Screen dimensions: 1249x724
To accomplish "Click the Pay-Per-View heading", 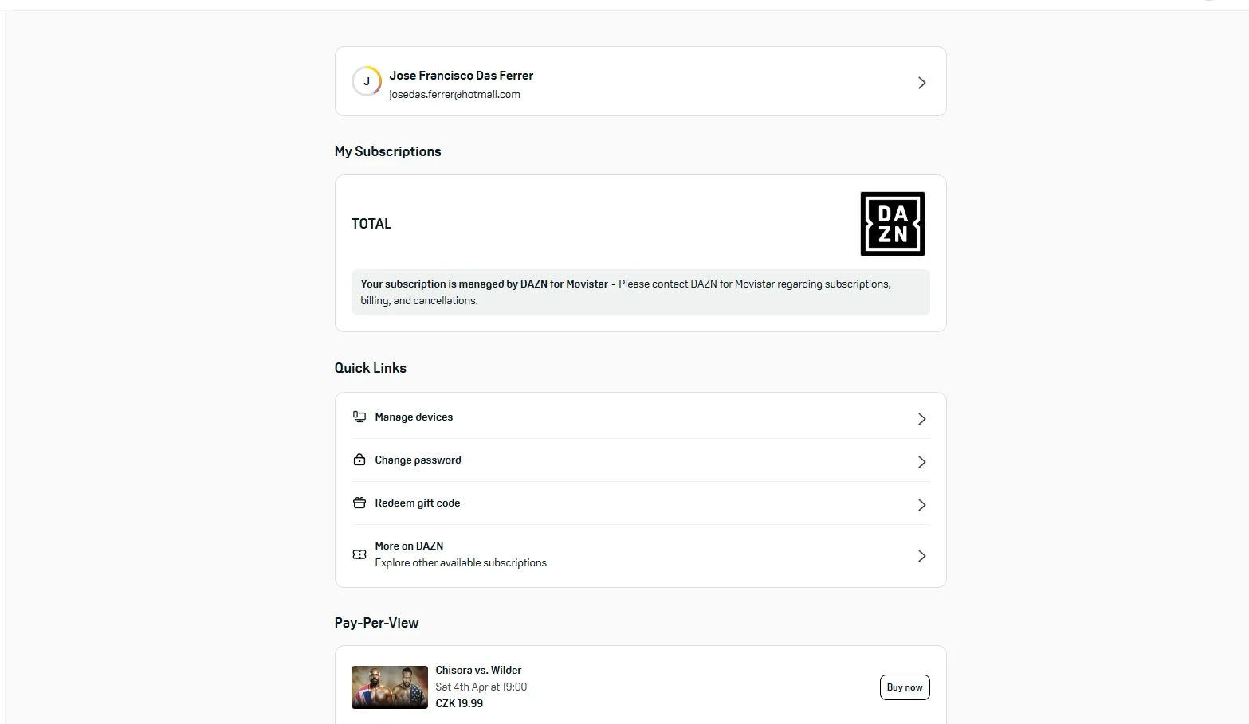I will click(376, 623).
